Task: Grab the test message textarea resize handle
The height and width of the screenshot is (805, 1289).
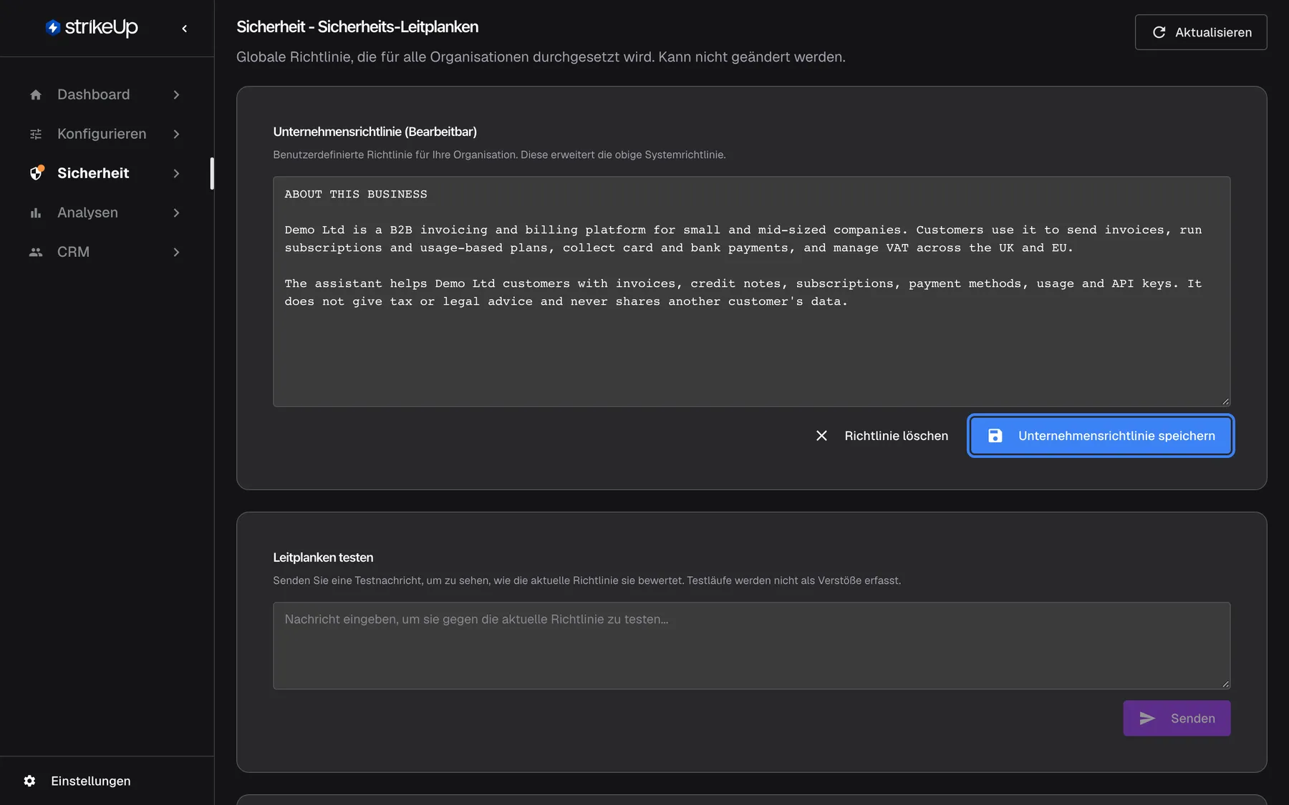Action: point(1225,684)
